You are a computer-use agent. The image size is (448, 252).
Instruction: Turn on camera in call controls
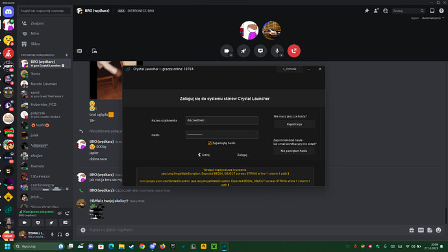pyautogui.click(x=227, y=51)
